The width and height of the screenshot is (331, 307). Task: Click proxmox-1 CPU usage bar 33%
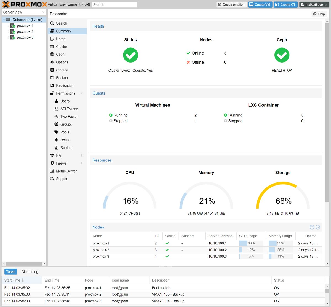pyautogui.click(x=251, y=243)
